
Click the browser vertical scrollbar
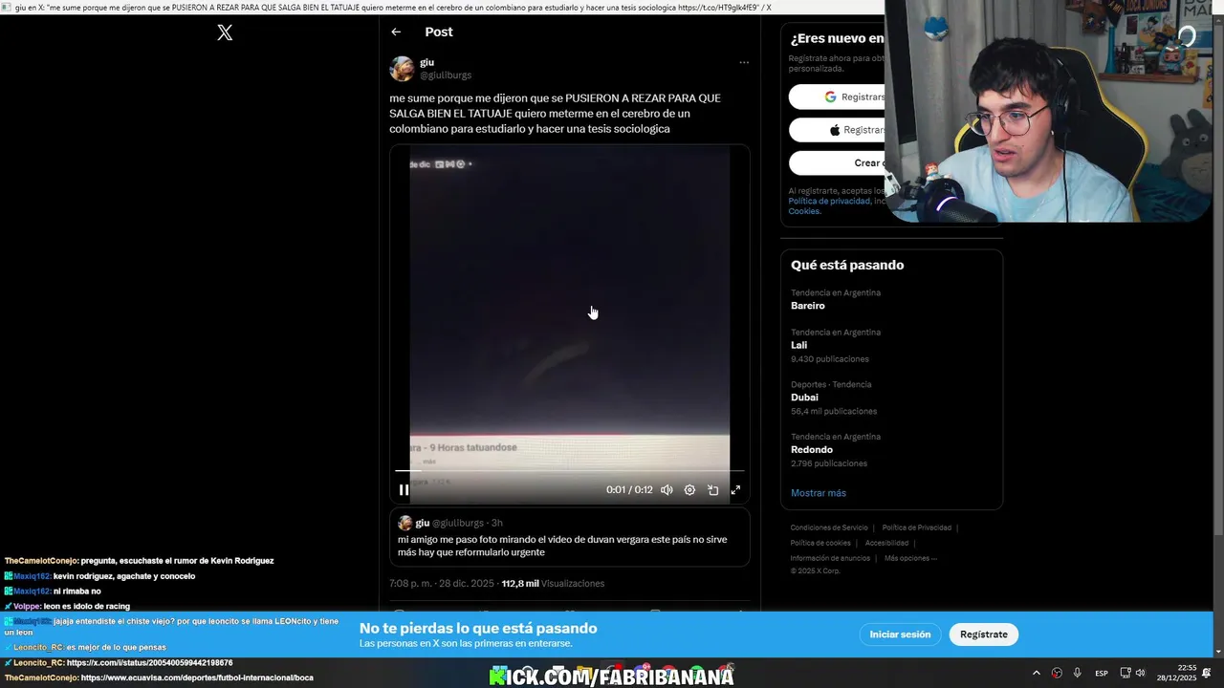pyautogui.click(x=1218, y=334)
